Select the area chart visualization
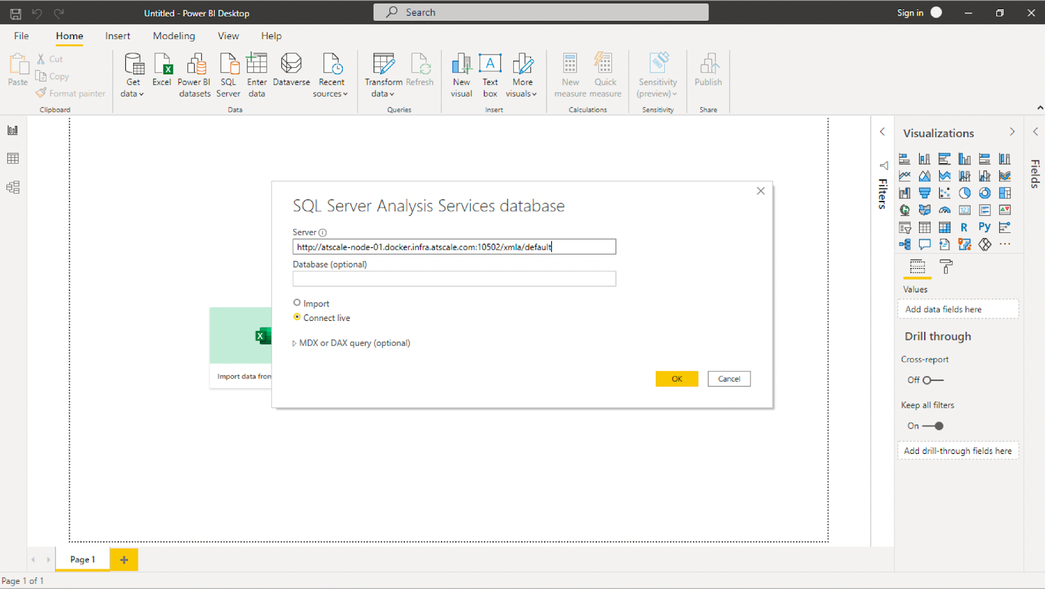This screenshot has width=1045, height=589. click(925, 176)
